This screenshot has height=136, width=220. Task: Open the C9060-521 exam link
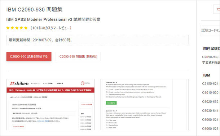pyautogui.click(x=210, y=120)
